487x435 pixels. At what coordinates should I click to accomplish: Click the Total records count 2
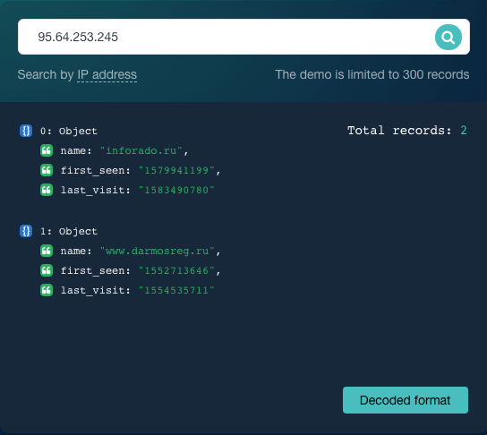(x=464, y=131)
